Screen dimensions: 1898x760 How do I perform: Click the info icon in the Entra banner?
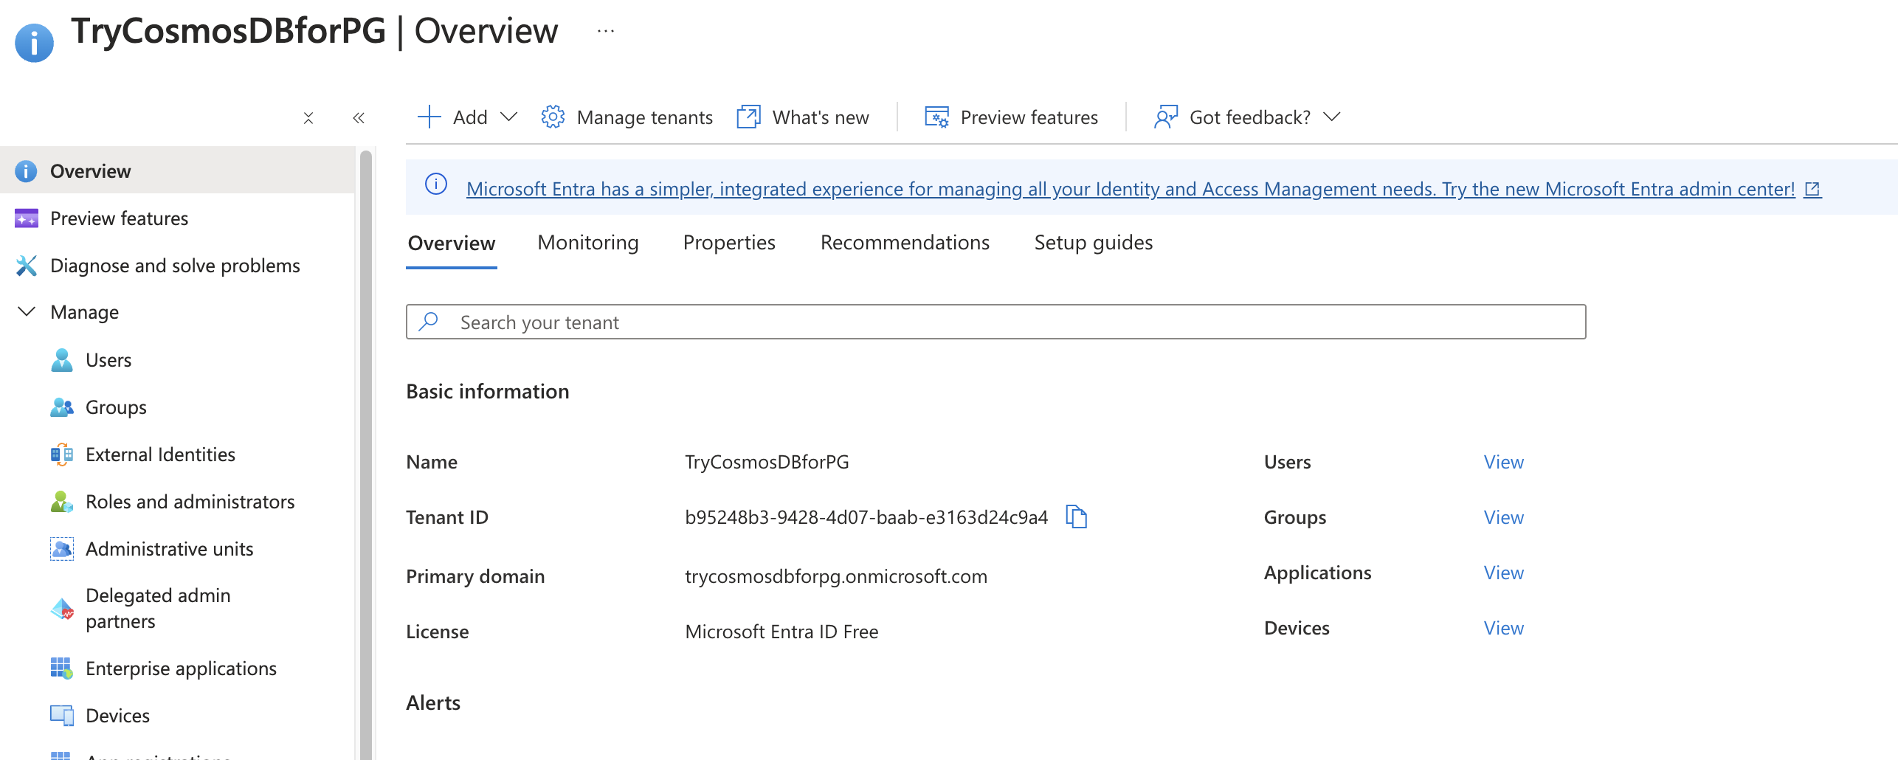tap(436, 184)
